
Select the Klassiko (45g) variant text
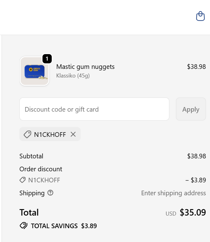(x=73, y=76)
